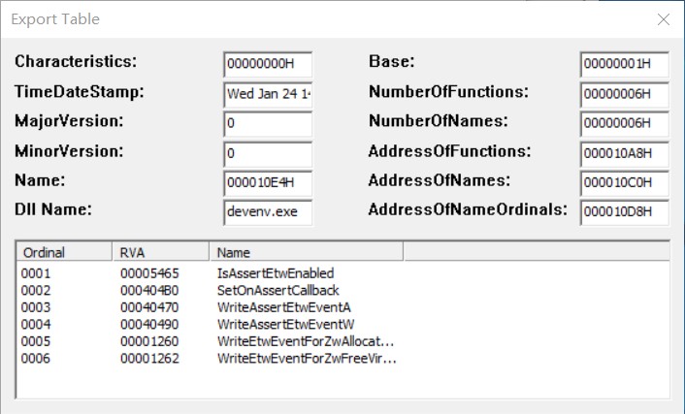The height and width of the screenshot is (414, 685).
Task: Click RVA value 00040490
Action: [149, 325]
